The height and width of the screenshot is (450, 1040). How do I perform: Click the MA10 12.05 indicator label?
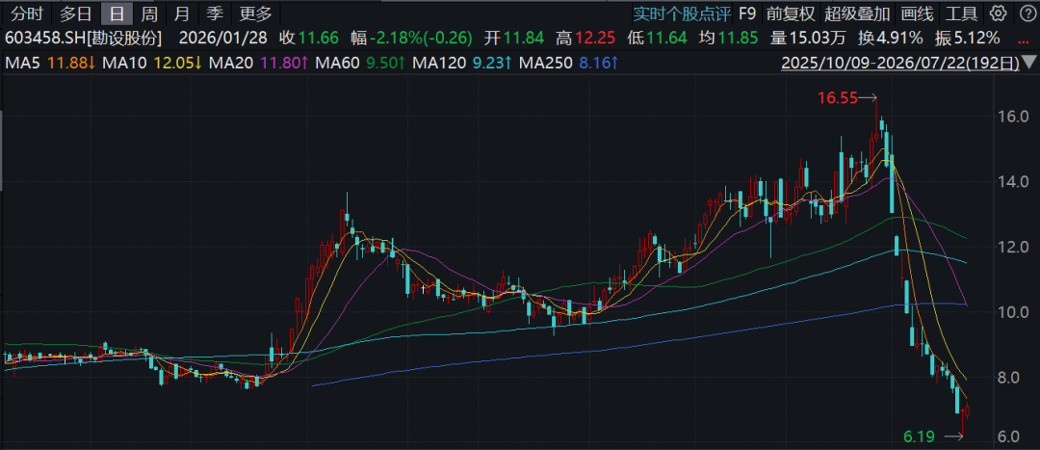(x=153, y=64)
